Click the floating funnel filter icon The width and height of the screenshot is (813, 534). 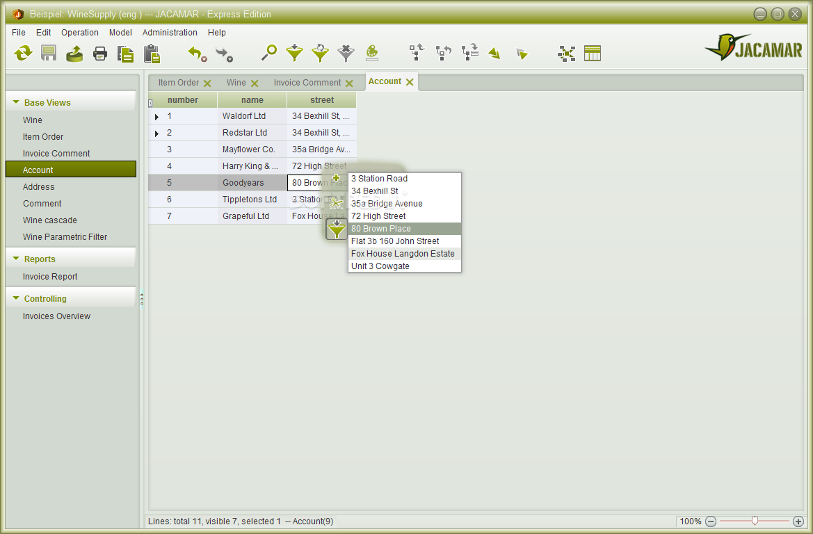click(337, 229)
